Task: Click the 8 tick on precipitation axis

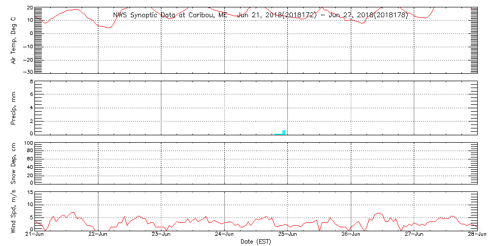Action: 31,81
